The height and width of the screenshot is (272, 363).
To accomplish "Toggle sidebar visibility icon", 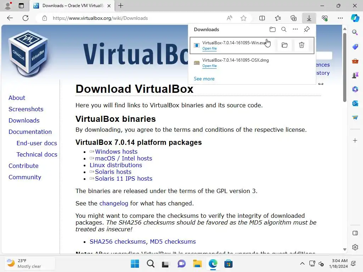I will click(x=355, y=233).
